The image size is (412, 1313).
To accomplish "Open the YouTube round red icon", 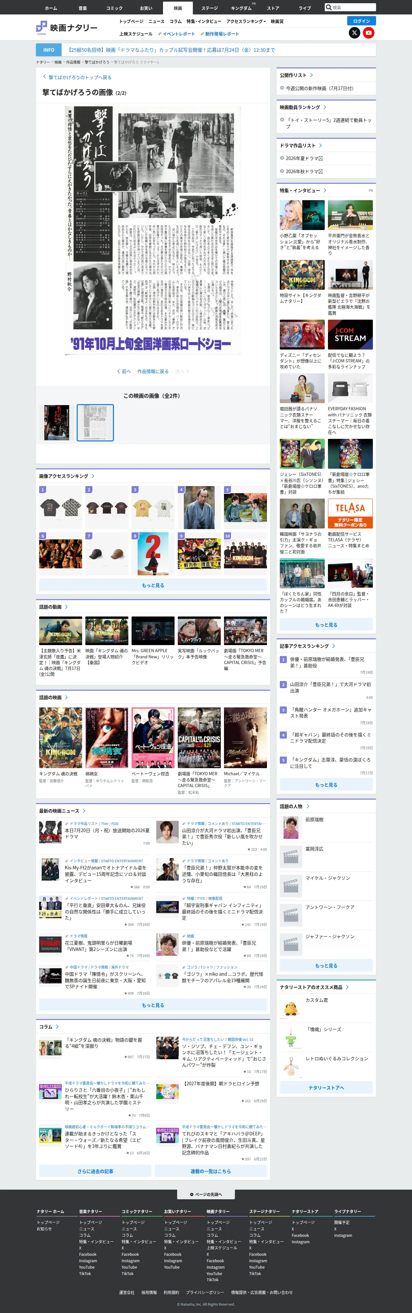I will pos(369,33).
